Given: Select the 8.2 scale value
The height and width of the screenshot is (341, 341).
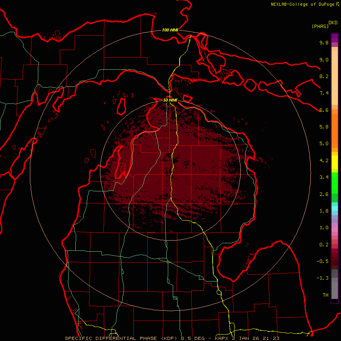Looking at the screenshot, I should [324, 76].
